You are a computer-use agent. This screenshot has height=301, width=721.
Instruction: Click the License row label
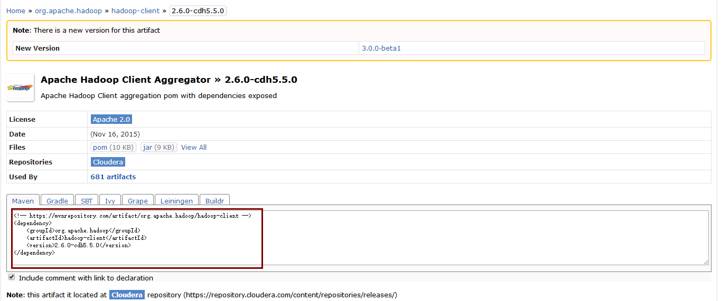pyautogui.click(x=22, y=119)
